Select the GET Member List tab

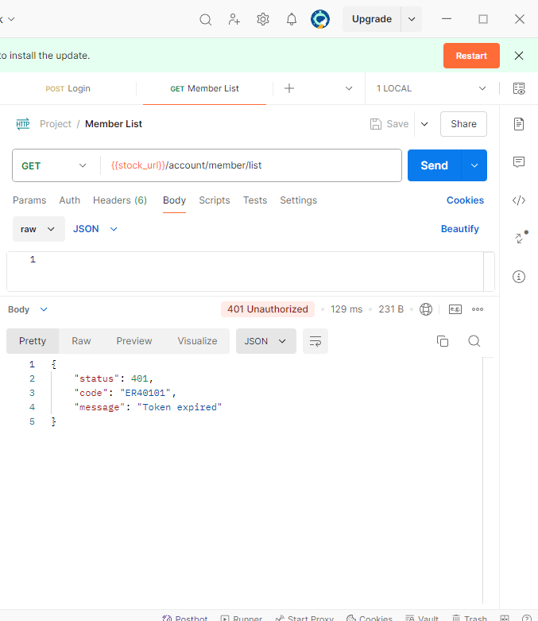coord(204,88)
